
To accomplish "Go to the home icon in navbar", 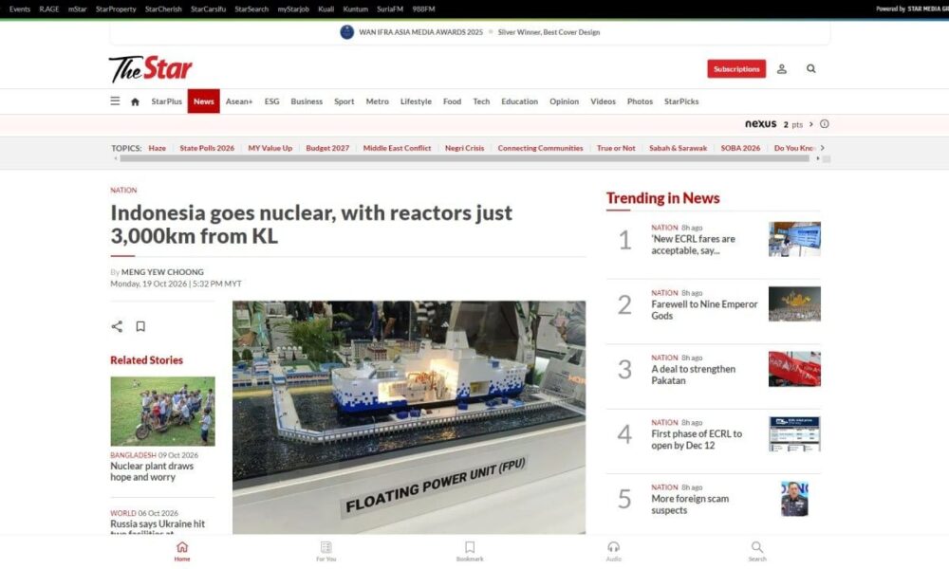I will click(x=135, y=101).
